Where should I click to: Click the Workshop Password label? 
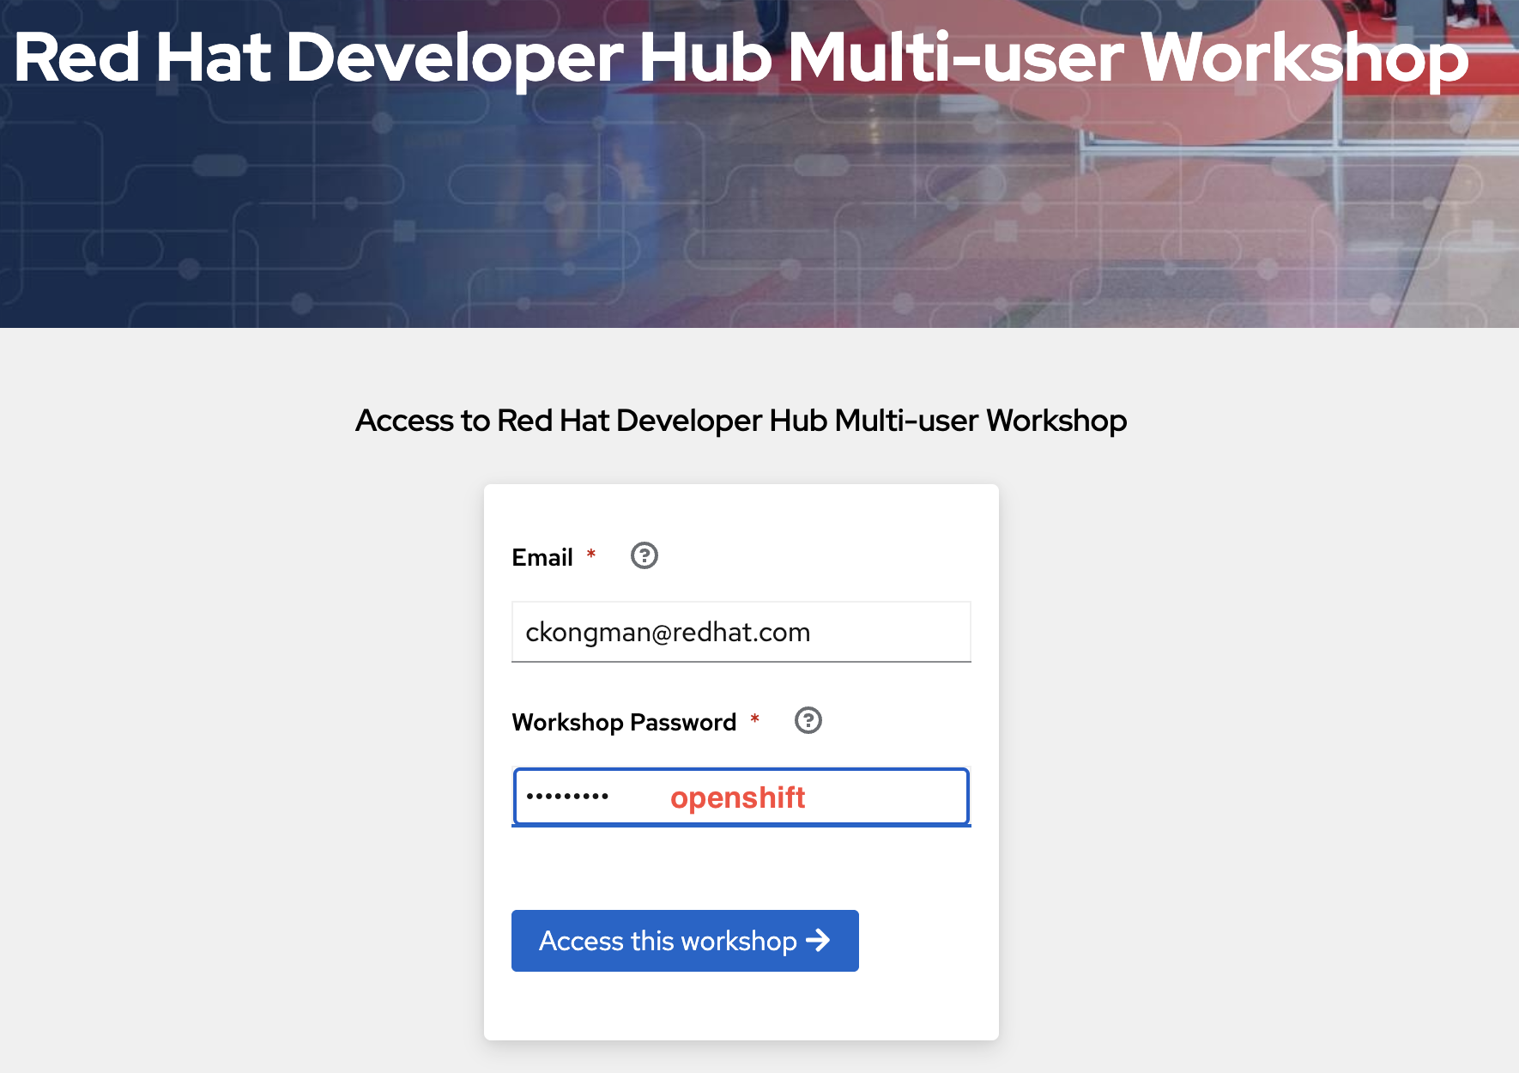(624, 723)
